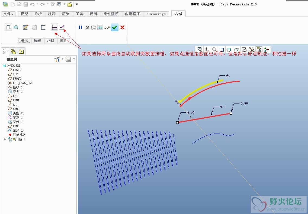
Task: Toggle sweep as solid option
Action: (8, 27)
